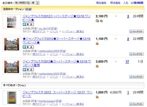
Task: Open 評価 link on the 3,600円 auction
Action: [63, 74]
